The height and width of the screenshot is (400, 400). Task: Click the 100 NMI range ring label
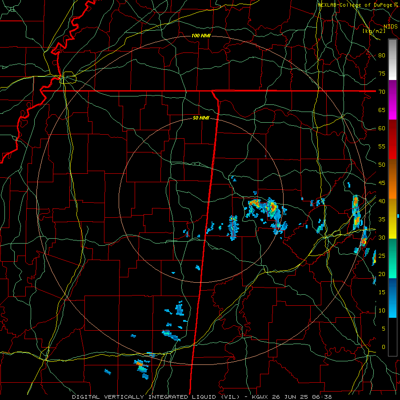[x=201, y=36]
